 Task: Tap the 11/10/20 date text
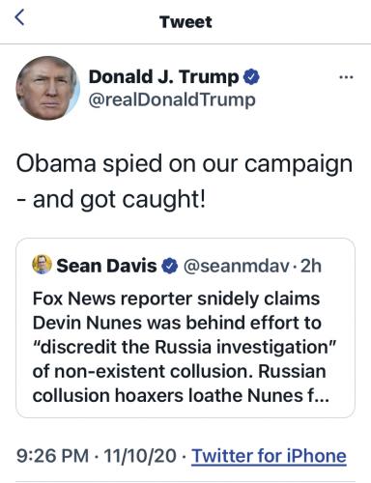point(140,456)
